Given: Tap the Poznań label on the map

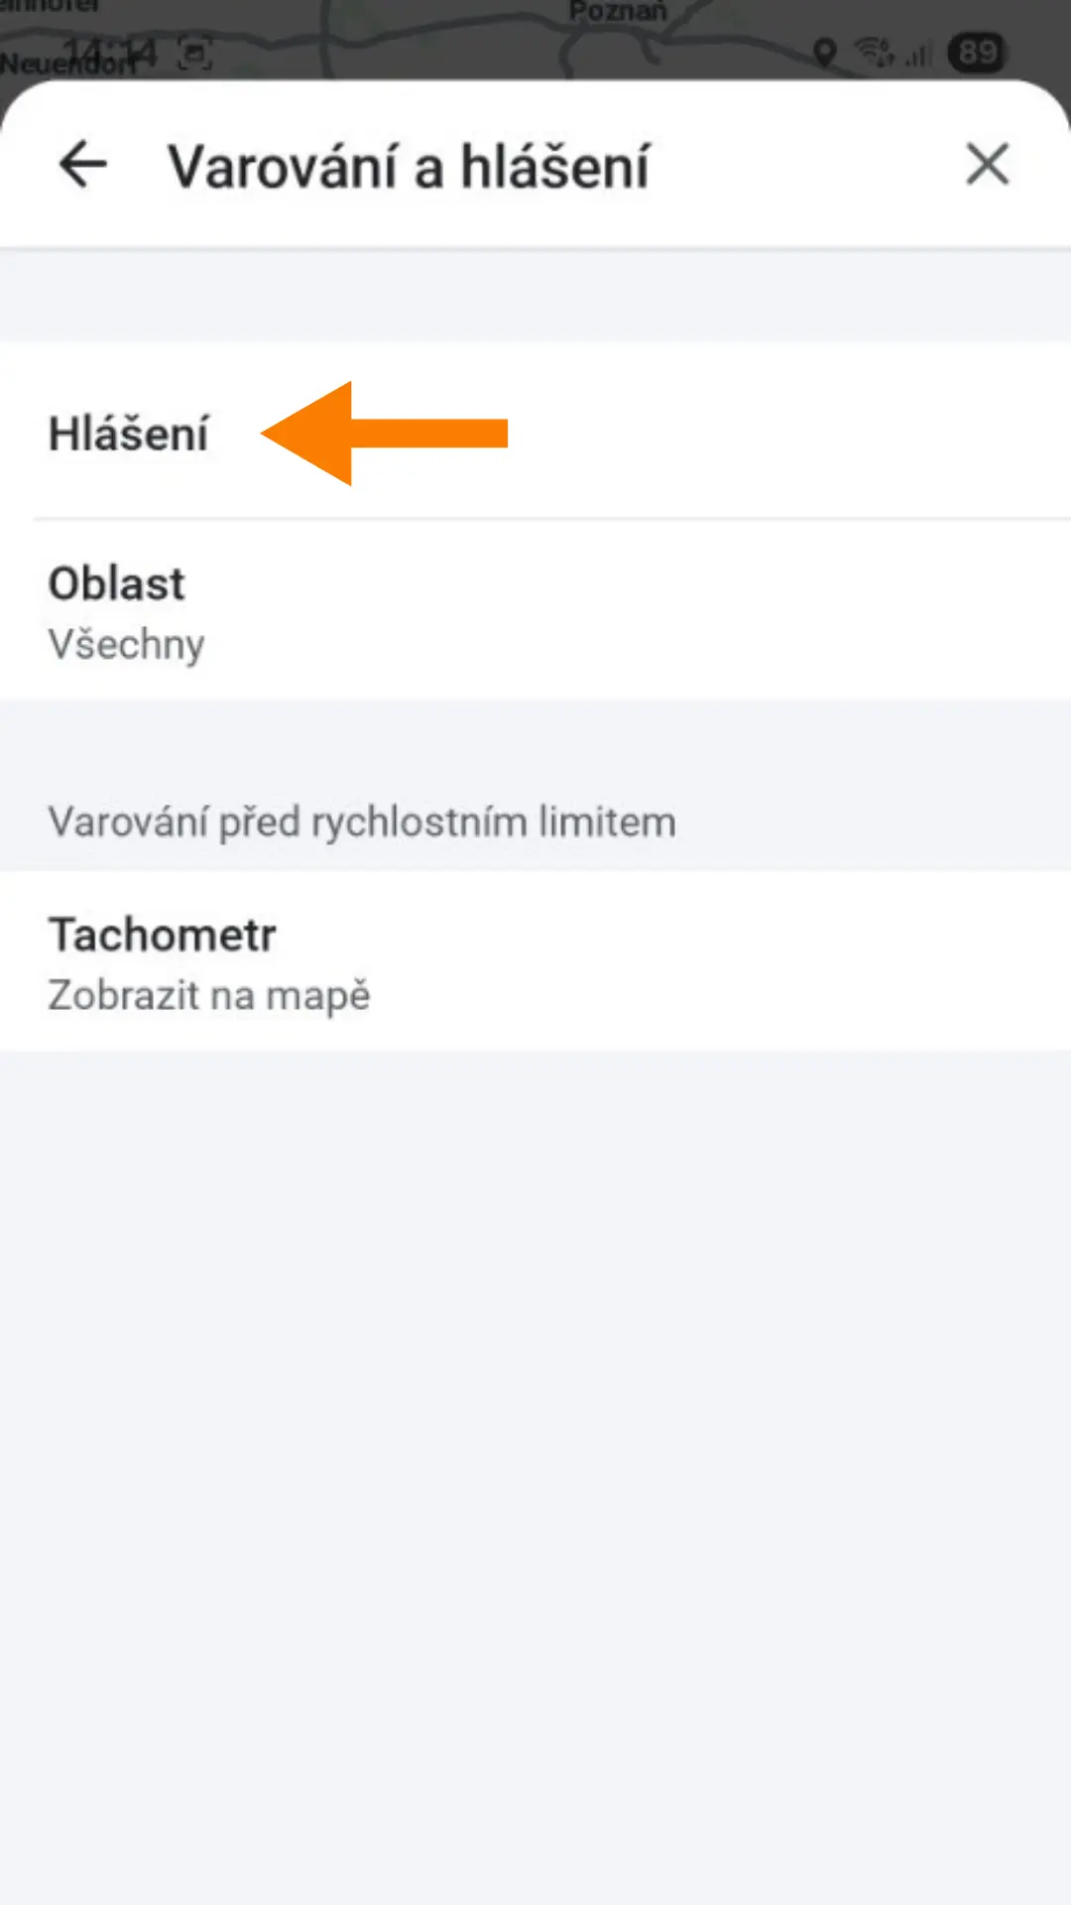Looking at the screenshot, I should (x=617, y=12).
